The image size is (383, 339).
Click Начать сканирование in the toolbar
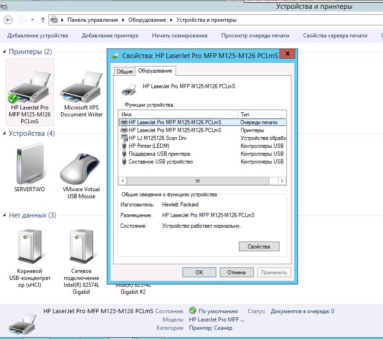180,36
